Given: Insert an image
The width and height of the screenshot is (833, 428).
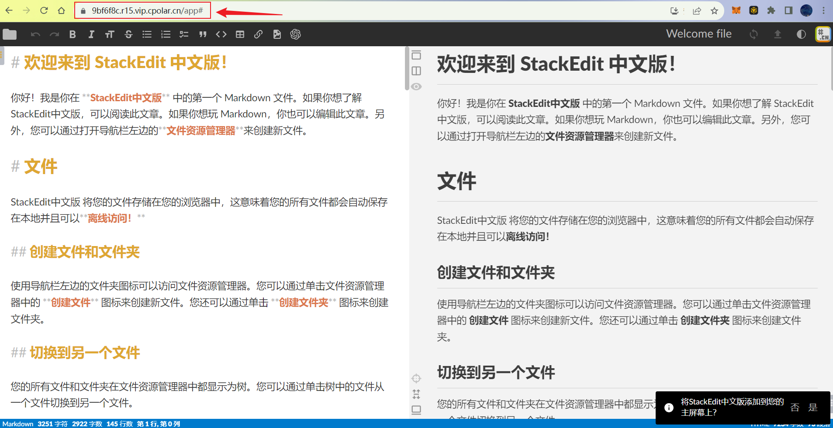Looking at the screenshot, I should pyautogui.click(x=277, y=34).
